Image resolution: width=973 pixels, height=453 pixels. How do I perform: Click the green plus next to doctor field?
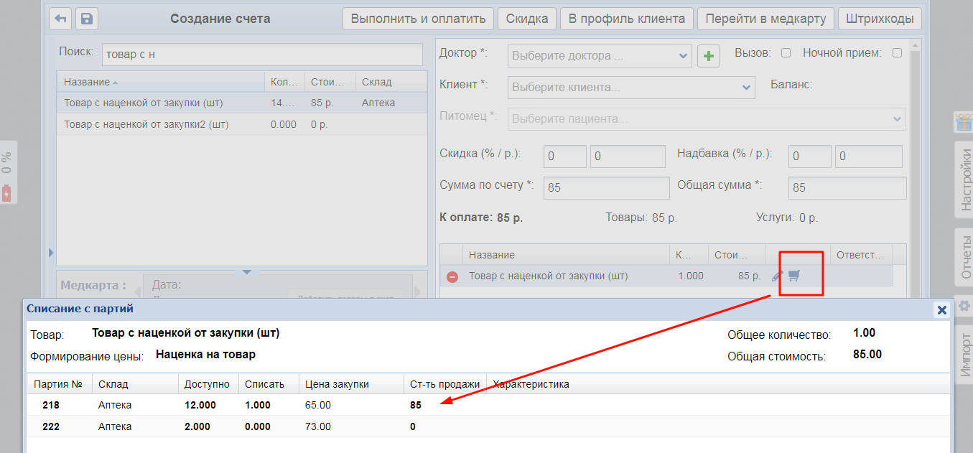pos(709,56)
